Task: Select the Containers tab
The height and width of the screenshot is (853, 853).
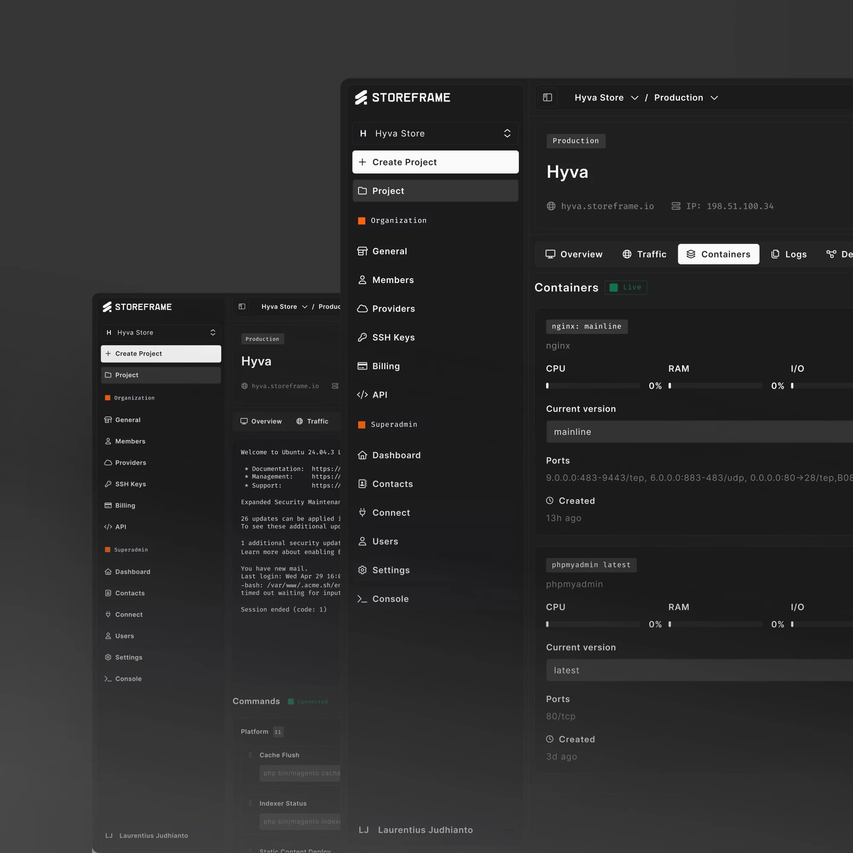Action: tap(718, 254)
